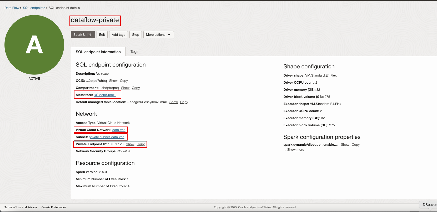Screen dimensions: 437x212
Task: Open the private subnet-data-vcn link
Action: pos(106,137)
